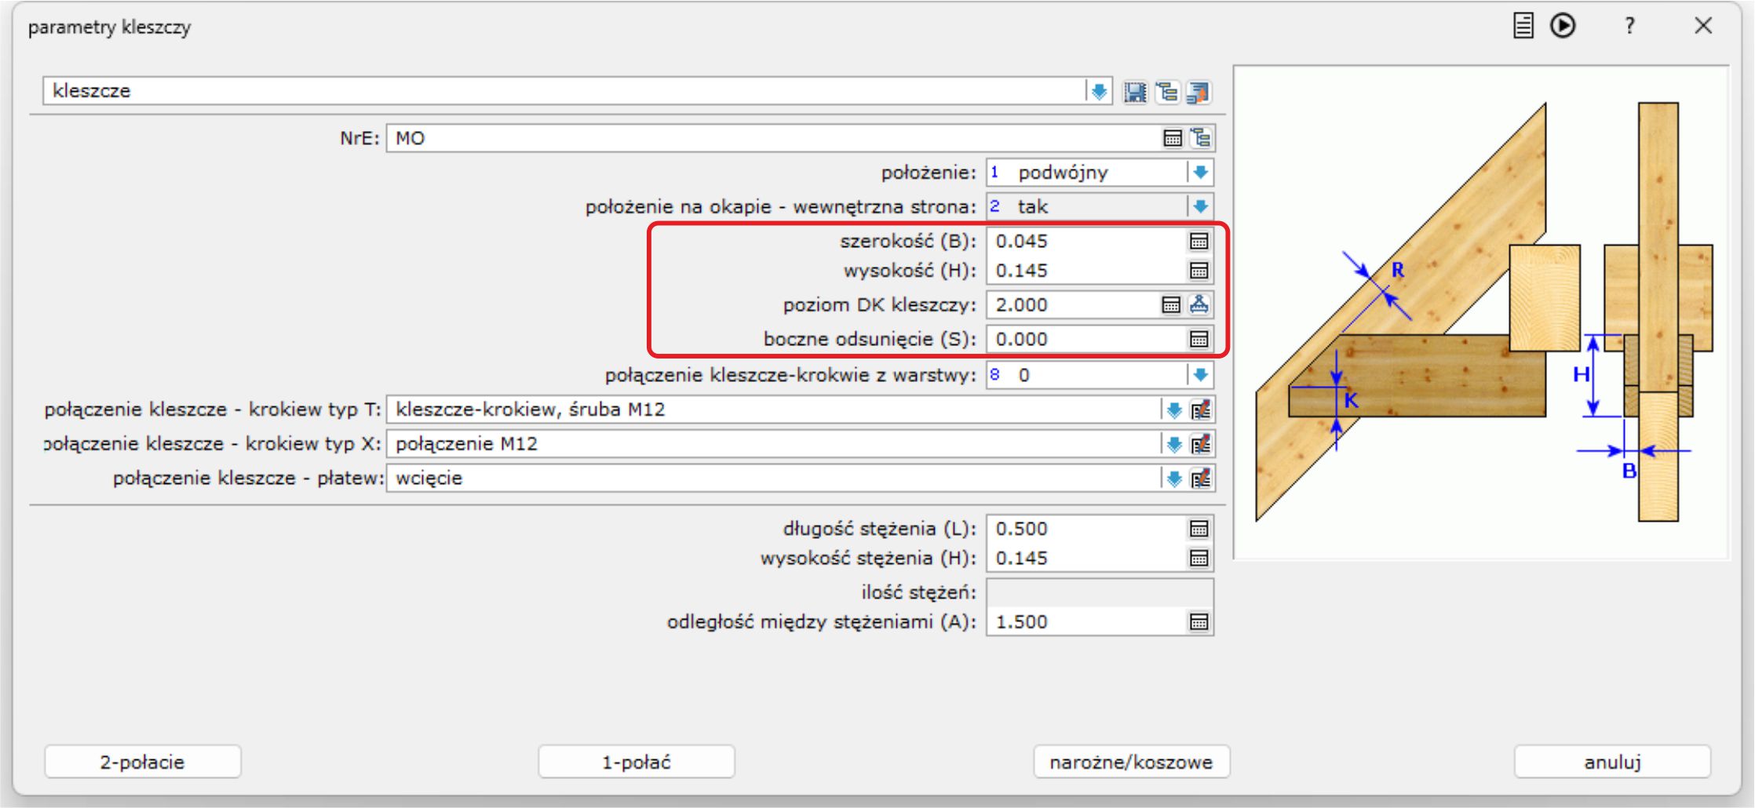Close the parametry kleszczy dialog
Viewport: 1755px width, 808px height.
coord(1702,26)
